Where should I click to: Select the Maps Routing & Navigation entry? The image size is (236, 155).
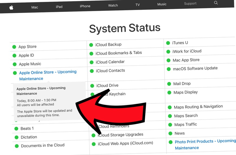click(x=198, y=107)
